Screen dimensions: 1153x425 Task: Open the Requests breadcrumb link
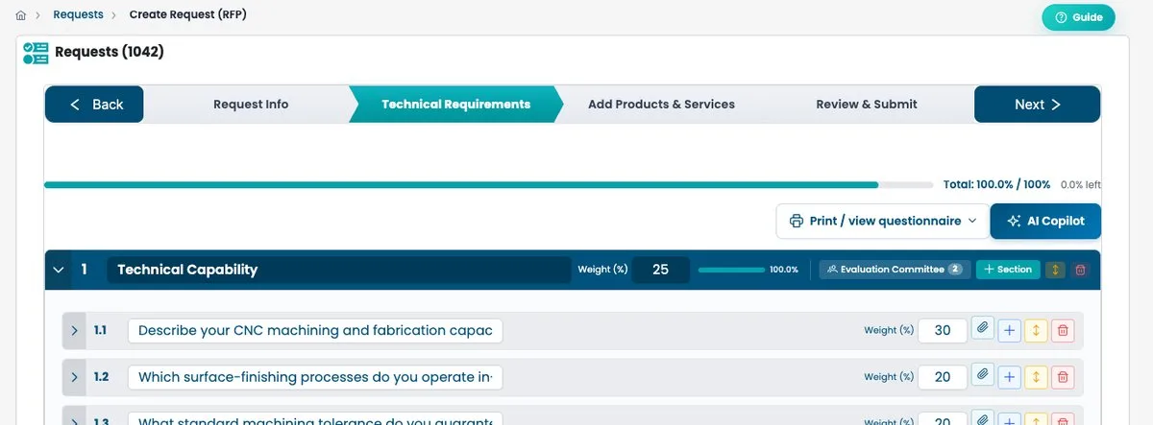pyautogui.click(x=78, y=14)
